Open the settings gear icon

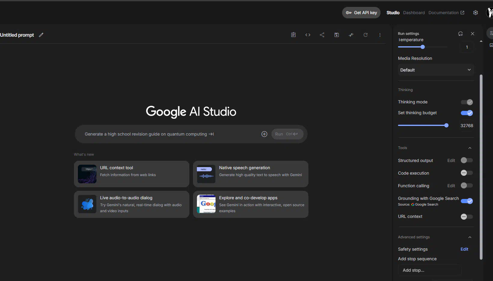coord(476,13)
